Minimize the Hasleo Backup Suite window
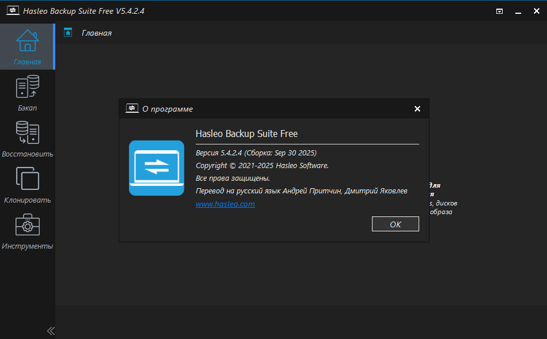Viewport: 547px width, 339px height. [516, 11]
